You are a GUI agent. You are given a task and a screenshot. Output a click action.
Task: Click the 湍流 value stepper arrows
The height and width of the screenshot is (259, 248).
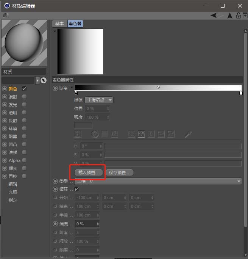coord(98,224)
